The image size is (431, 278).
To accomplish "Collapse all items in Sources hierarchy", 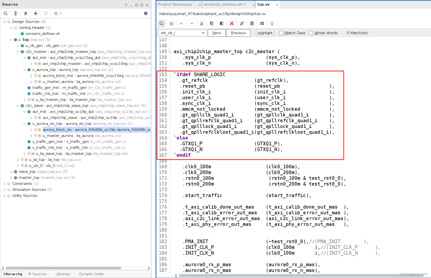I will click(16, 13).
